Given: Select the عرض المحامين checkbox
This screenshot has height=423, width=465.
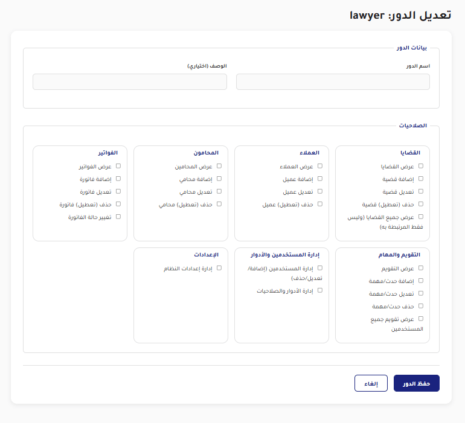Looking at the screenshot, I should (x=219, y=166).
